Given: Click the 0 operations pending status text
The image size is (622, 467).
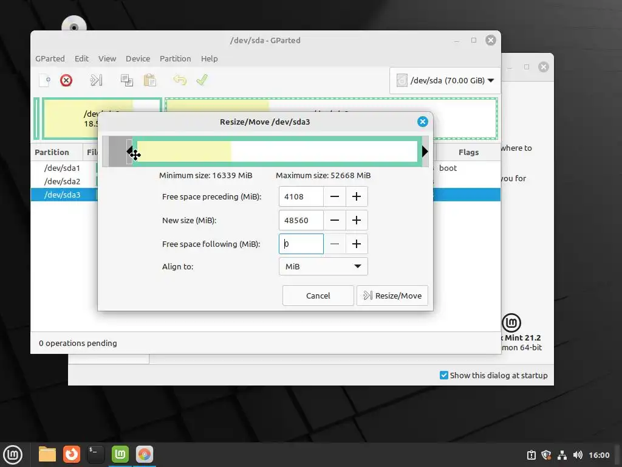Looking at the screenshot, I should coord(78,343).
